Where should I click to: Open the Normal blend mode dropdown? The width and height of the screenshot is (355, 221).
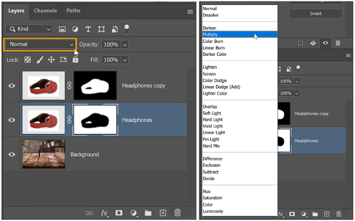(40, 45)
